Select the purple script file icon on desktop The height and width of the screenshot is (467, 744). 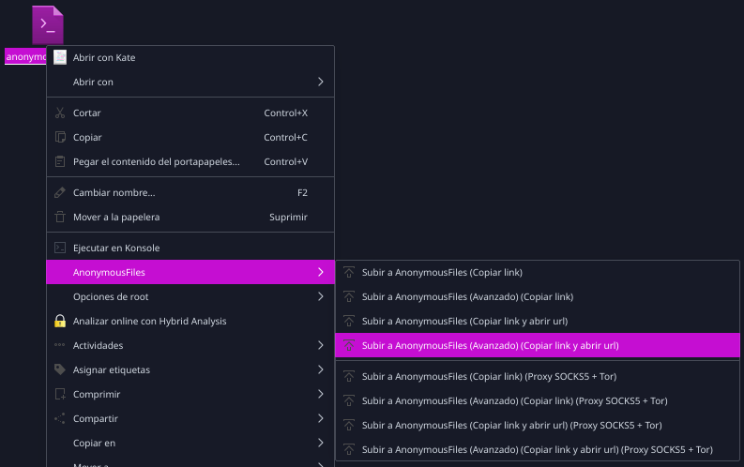tap(48, 25)
